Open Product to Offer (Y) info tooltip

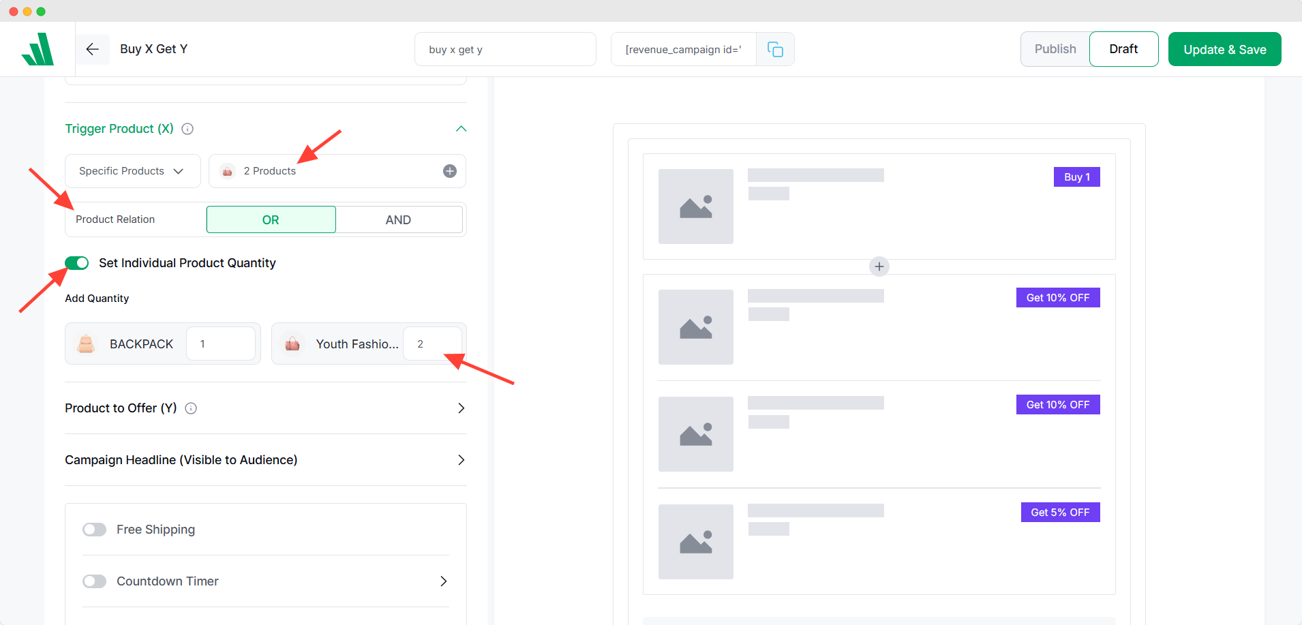click(191, 408)
